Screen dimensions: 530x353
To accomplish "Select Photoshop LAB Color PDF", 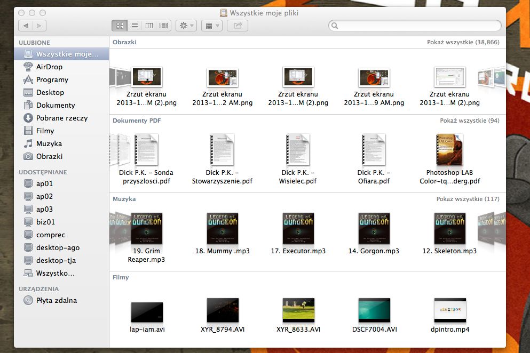I will pos(449,159).
